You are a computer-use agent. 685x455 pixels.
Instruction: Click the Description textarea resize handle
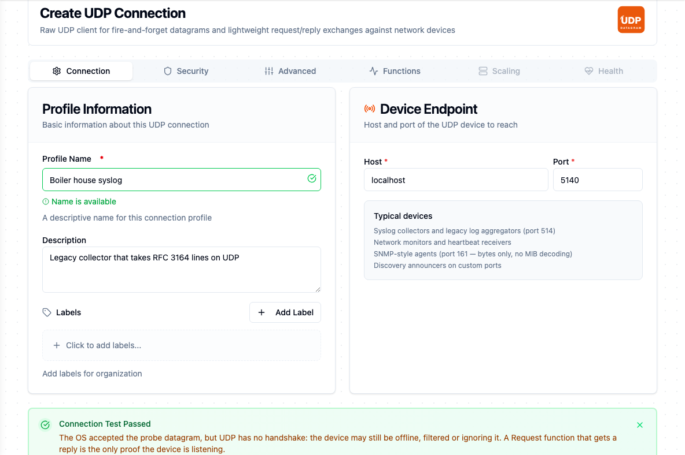pyautogui.click(x=318, y=289)
